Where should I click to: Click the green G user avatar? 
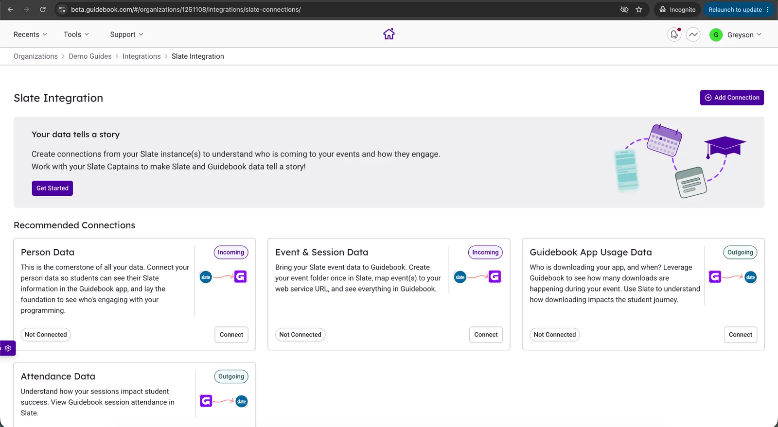(x=716, y=34)
